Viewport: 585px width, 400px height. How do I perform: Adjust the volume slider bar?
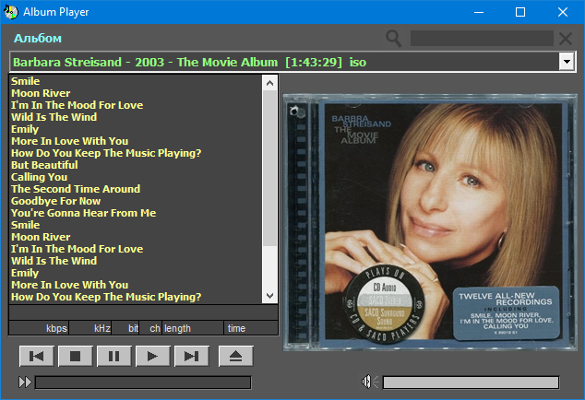pyautogui.click(x=472, y=382)
